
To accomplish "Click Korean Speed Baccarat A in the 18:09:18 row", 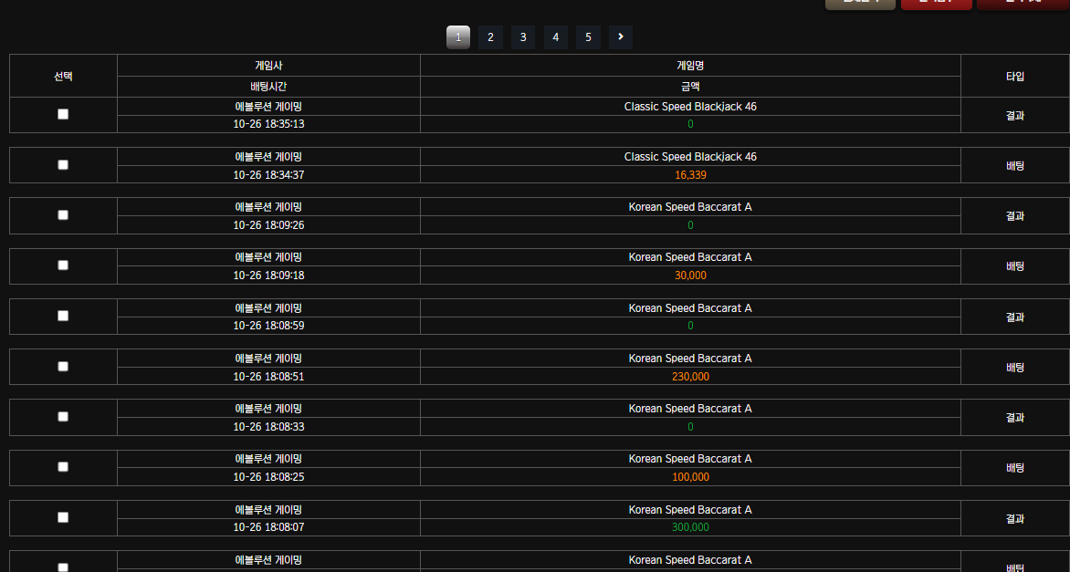I will point(690,257).
